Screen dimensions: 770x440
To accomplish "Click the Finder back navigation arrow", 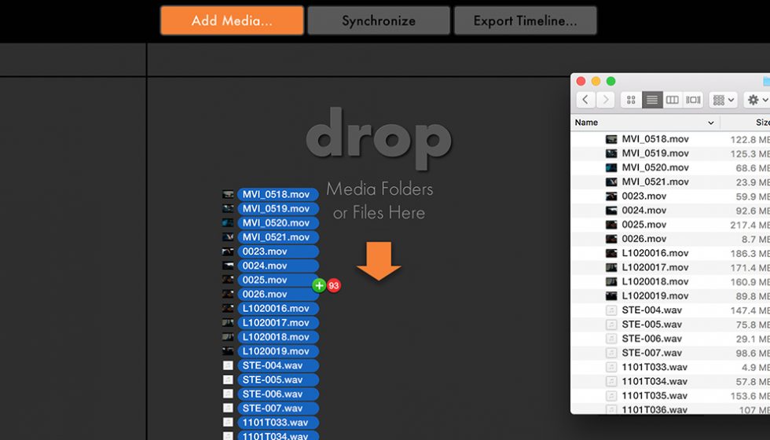I will pyautogui.click(x=585, y=100).
